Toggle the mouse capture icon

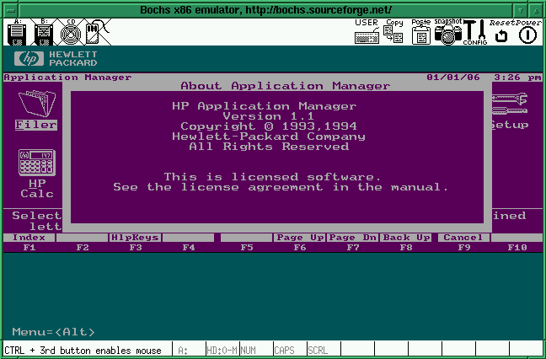click(97, 32)
